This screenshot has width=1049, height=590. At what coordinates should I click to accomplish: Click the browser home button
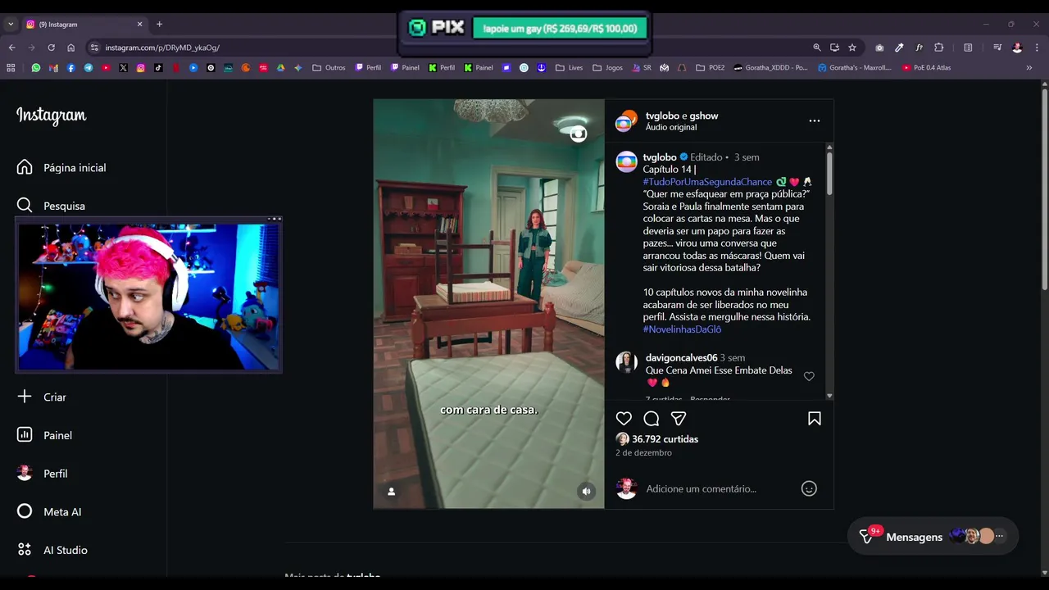pos(70,48)
